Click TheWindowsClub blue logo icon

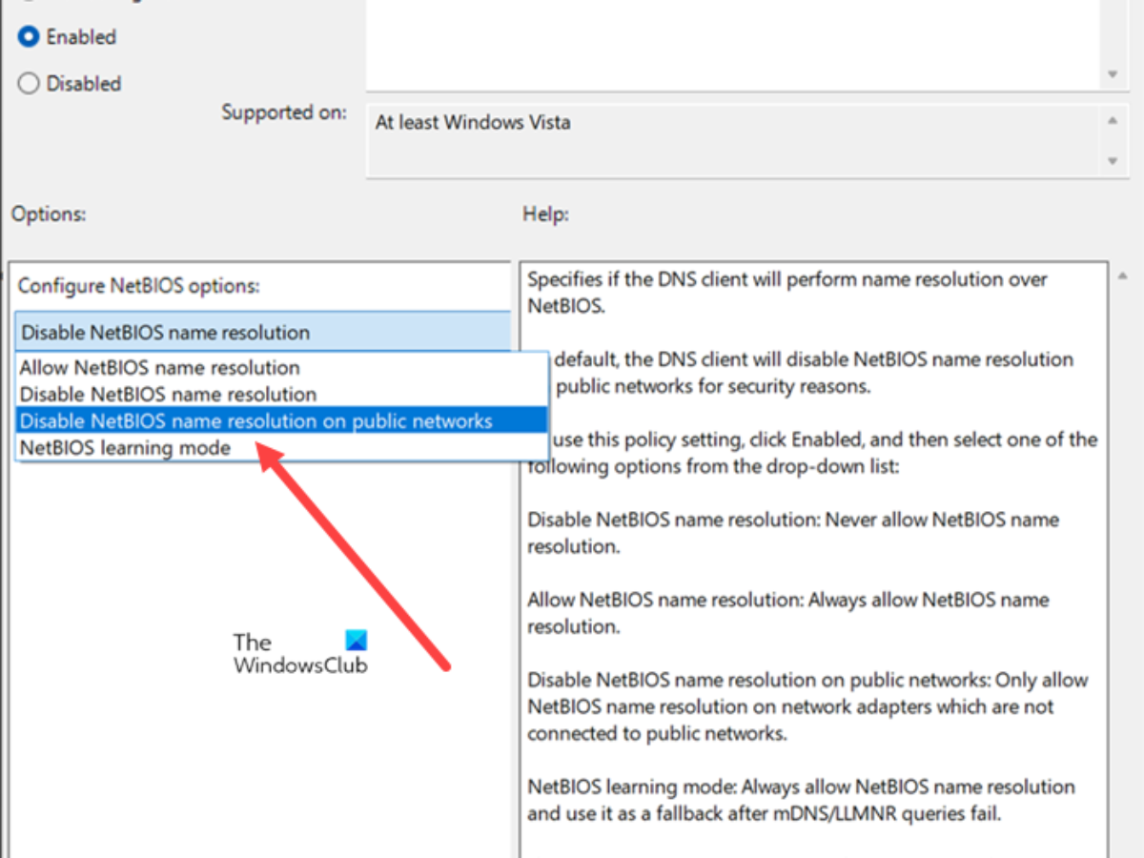[356, 641]
